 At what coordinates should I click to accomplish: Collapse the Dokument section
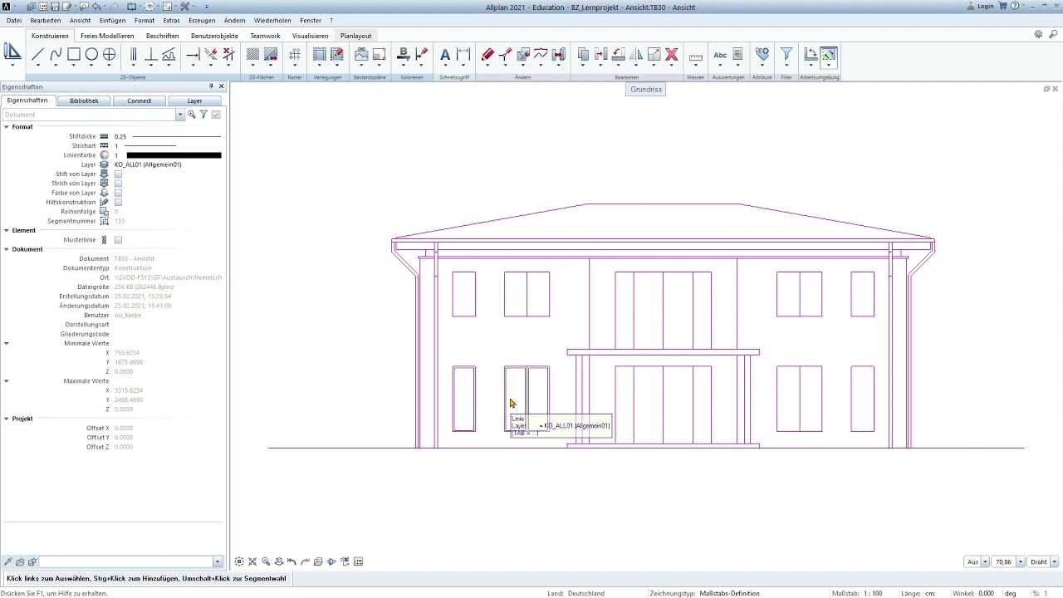tap(6, 249)
